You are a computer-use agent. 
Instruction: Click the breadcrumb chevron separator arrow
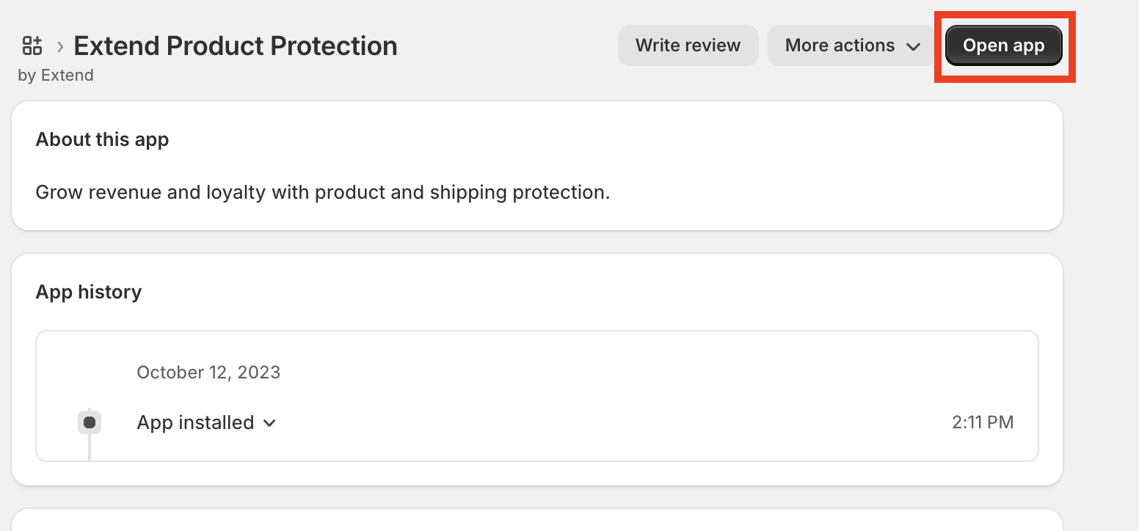pyautogui.click(x=60, y=46)
